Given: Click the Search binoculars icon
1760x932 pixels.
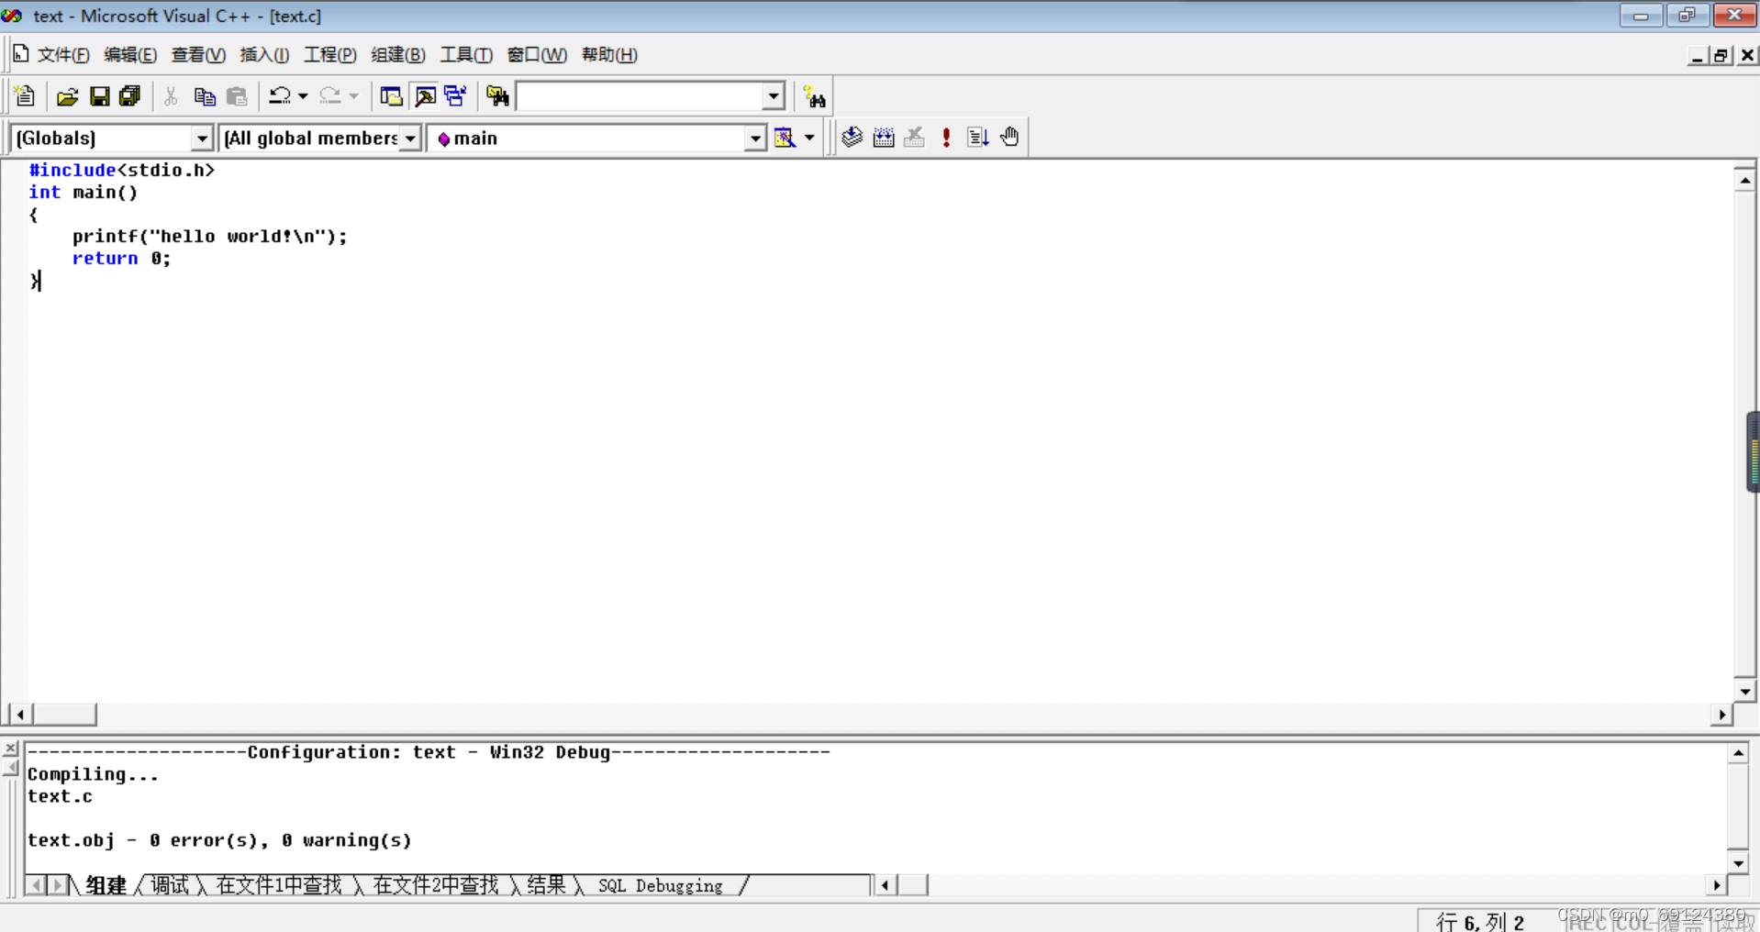Looking at the screenshot, I should pyautogui.click(x=814, y=96).
